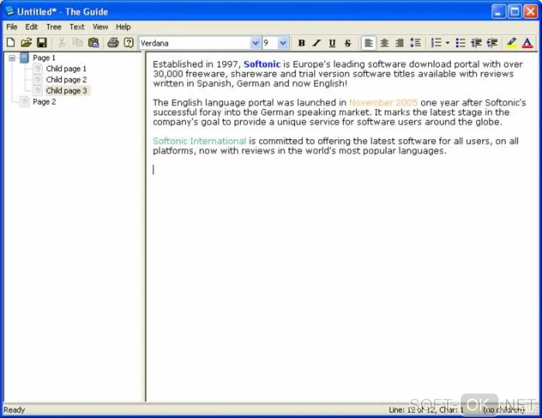Save the guide with the floppy disk icon

42,43
